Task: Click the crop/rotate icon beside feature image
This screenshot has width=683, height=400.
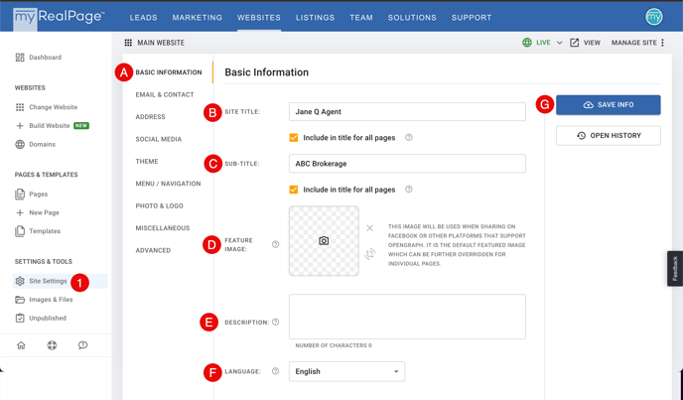Action: tap(370, 253)
